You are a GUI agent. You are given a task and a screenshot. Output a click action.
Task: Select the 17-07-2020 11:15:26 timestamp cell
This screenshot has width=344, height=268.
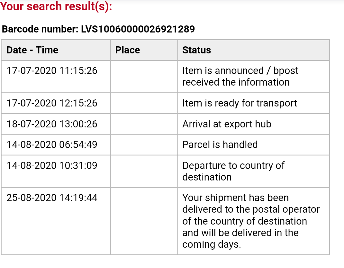coord(52,70)
